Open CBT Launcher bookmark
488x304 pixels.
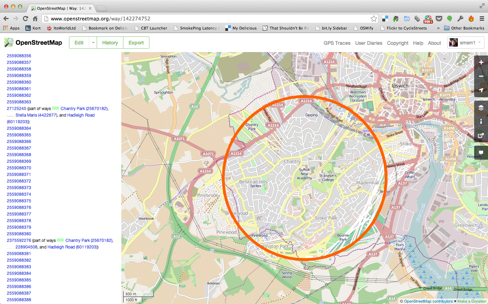pyautogui.click(x=151, y=28)
